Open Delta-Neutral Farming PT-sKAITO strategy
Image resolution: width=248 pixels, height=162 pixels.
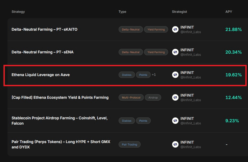44,30
